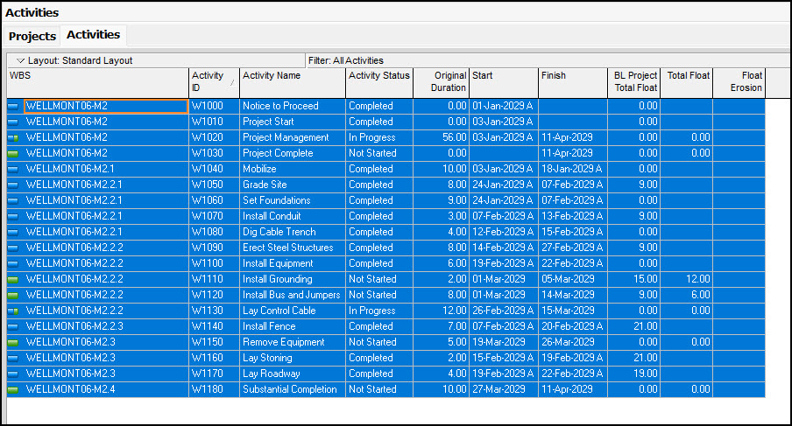Click the Activity Status column header
This screenshot has width=792, height=426.
tap(379, 83)
